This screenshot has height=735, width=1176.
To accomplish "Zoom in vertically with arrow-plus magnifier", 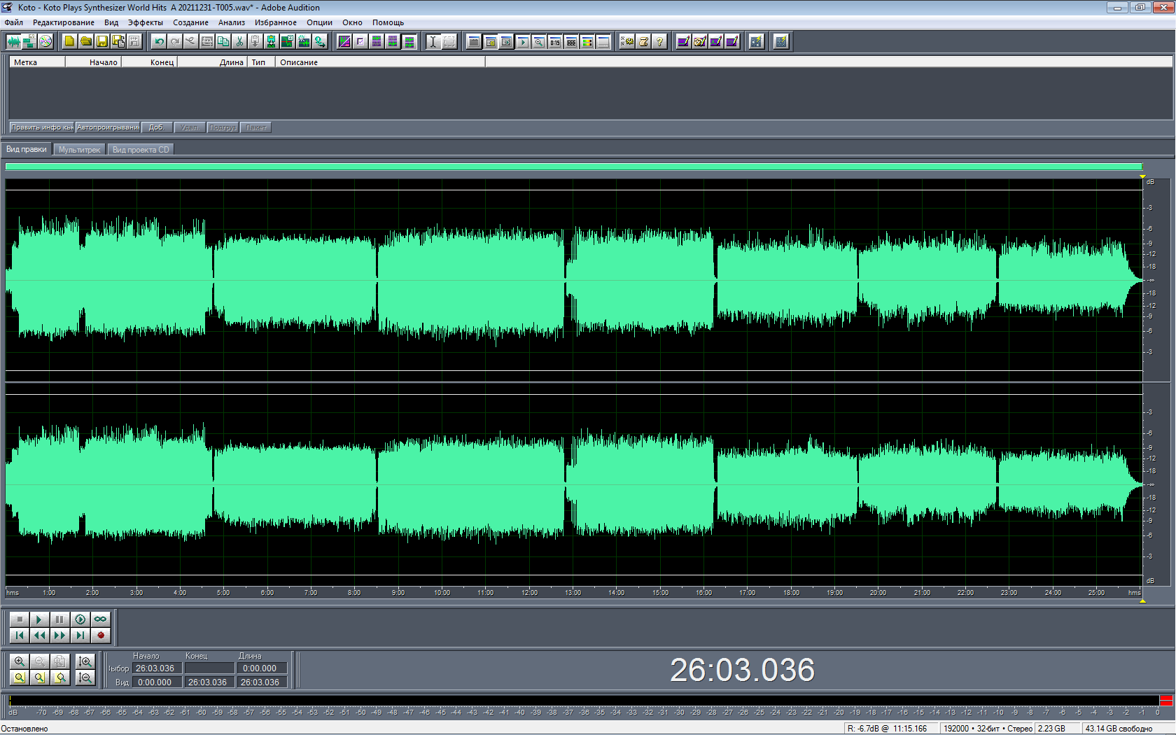I will click(x=85, y=661).
